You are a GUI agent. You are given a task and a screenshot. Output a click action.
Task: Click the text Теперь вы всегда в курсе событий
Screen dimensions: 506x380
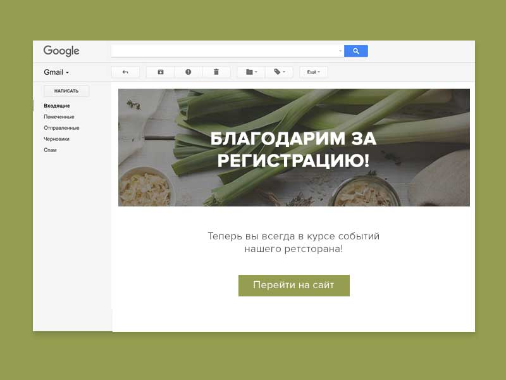click(x=293, y=236)
